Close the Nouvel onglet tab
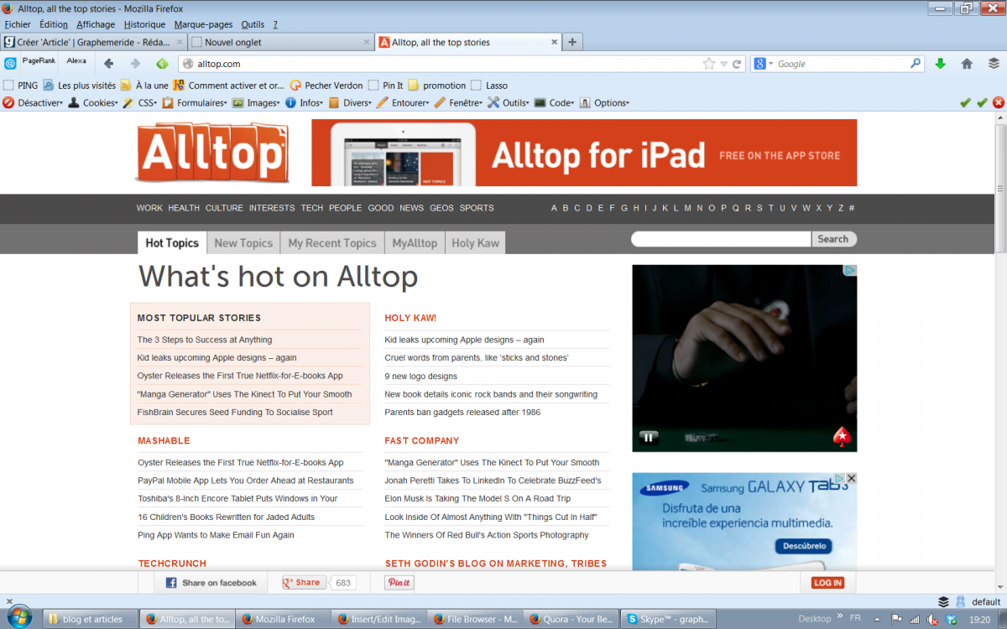Viewport: 1007px width, 629px height. 366,42
